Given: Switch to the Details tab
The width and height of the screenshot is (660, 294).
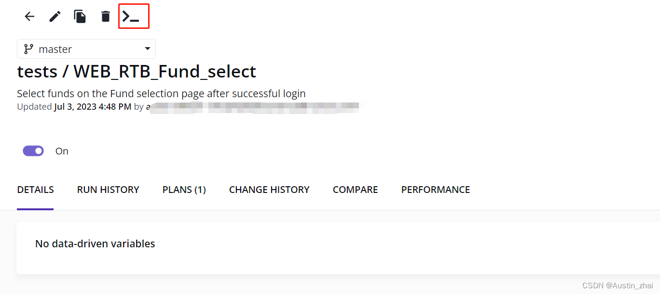Looking at the screenshot, I should click(x=35, y=190).
